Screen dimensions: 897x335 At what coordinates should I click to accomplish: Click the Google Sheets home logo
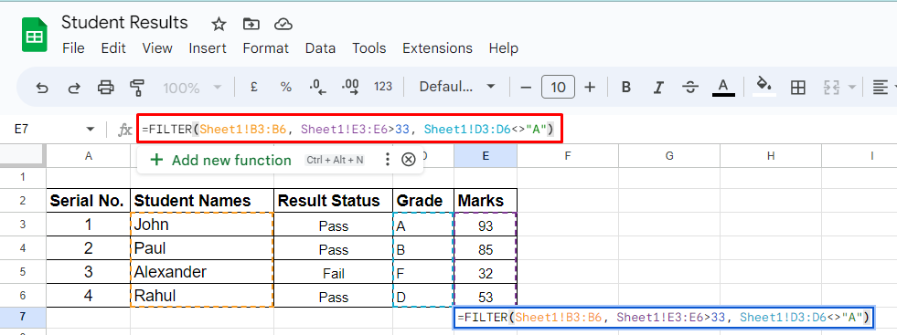(35, 35)
